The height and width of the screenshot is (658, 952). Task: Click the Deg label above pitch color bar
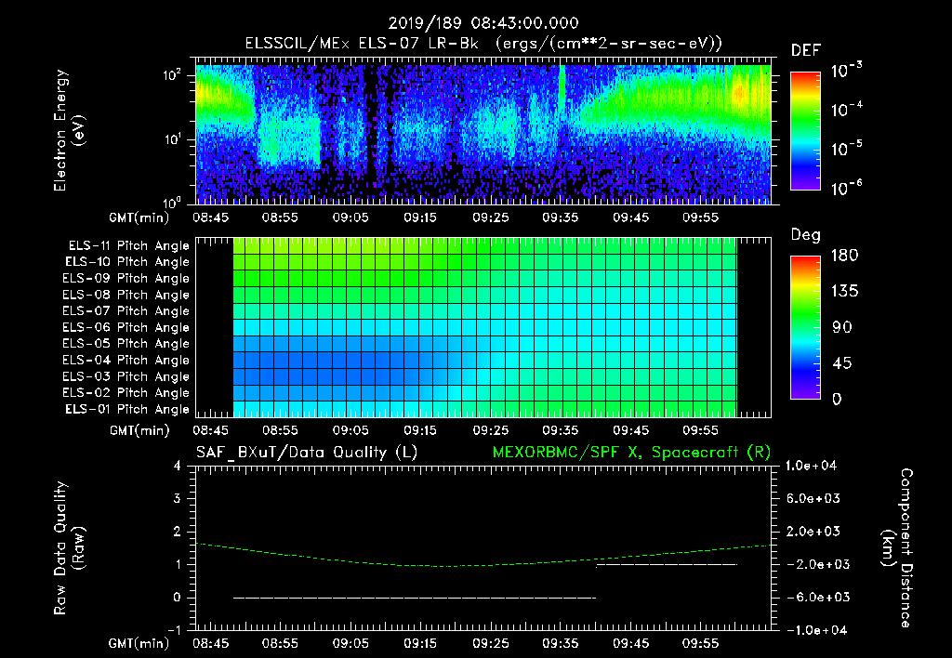point(806,235)
